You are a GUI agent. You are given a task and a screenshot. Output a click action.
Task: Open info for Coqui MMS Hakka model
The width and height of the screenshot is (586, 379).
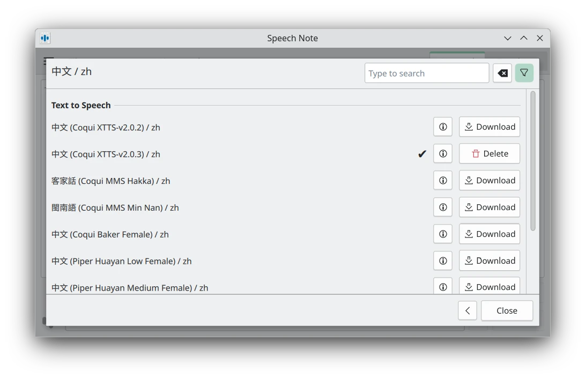point(443,181)
